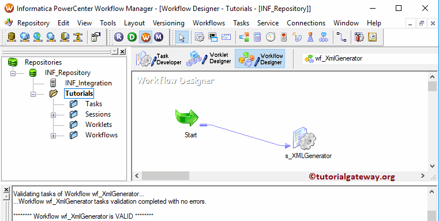
Task: Click the checklist icon with blue arrow
Action: tap(96, 37)
